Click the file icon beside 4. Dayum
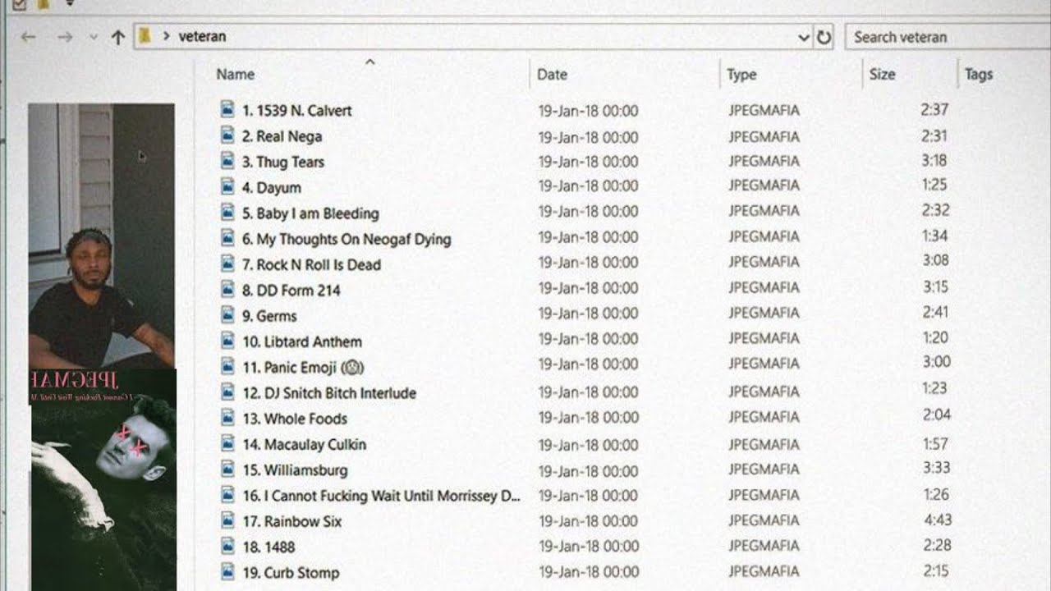 pos(227,186)
